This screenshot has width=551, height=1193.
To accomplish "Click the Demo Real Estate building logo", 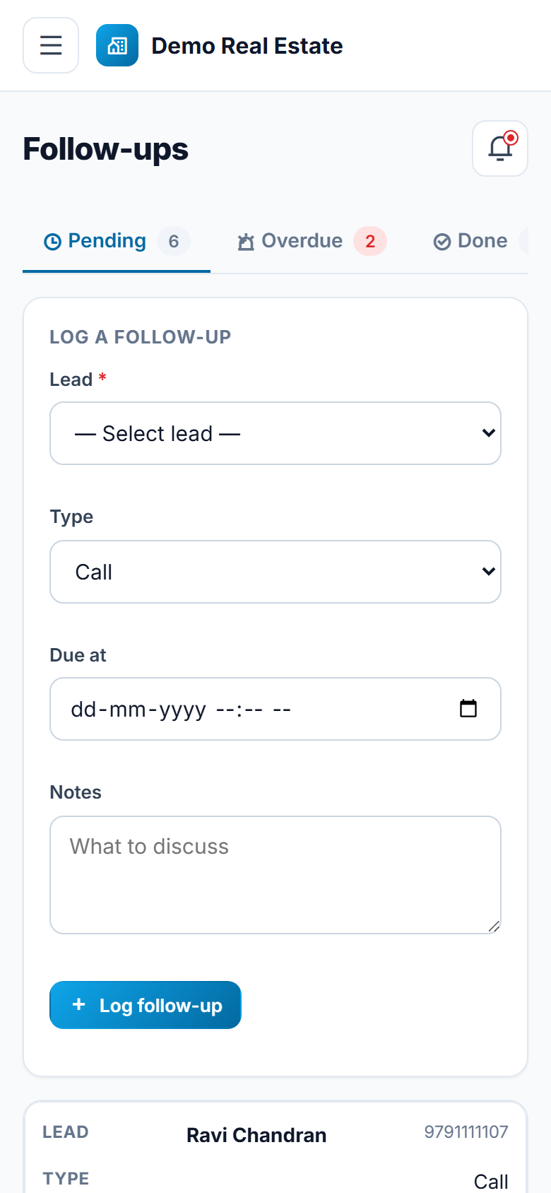I will (117, 45).
